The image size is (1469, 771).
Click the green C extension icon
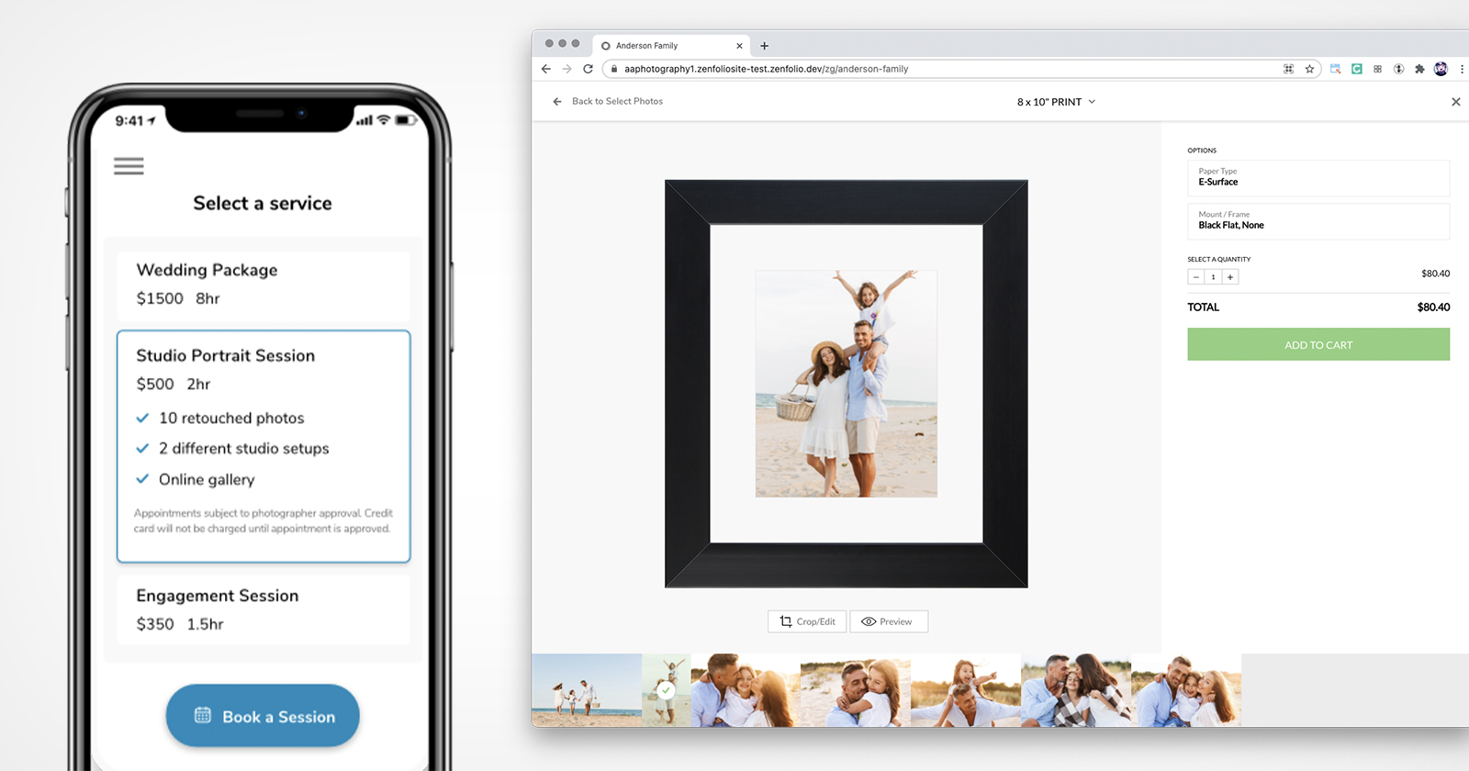coord(1356,69)
